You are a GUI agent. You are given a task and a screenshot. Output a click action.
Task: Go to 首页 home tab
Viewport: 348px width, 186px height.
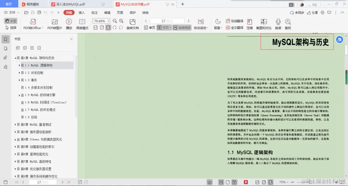coord(9,4)
